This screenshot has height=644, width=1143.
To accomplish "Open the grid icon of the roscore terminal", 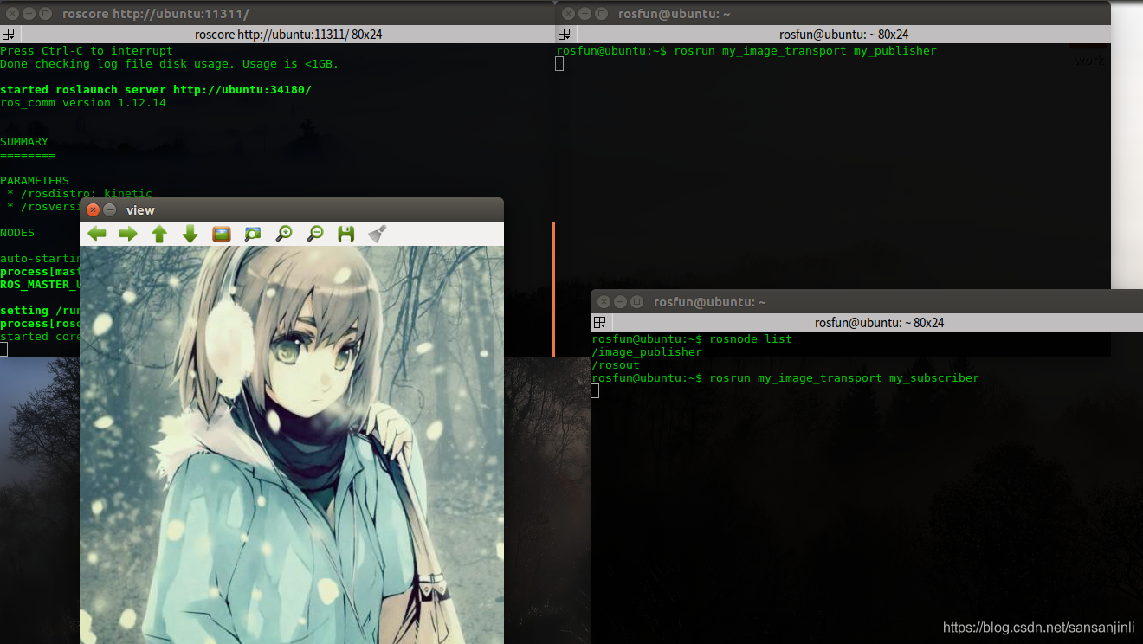I will point(8,35).
